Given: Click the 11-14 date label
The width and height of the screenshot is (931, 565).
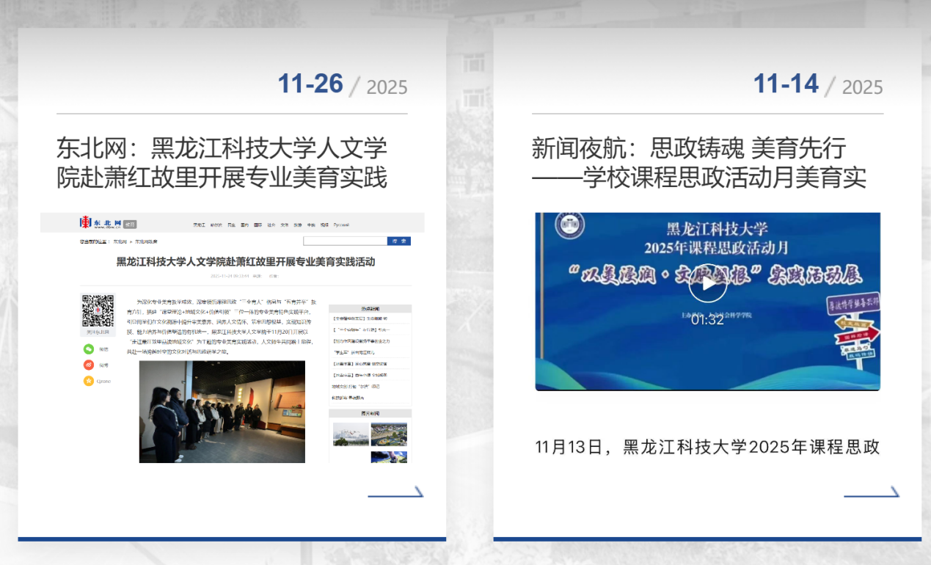Looking at the screenshot, I should tap(786, 84).
